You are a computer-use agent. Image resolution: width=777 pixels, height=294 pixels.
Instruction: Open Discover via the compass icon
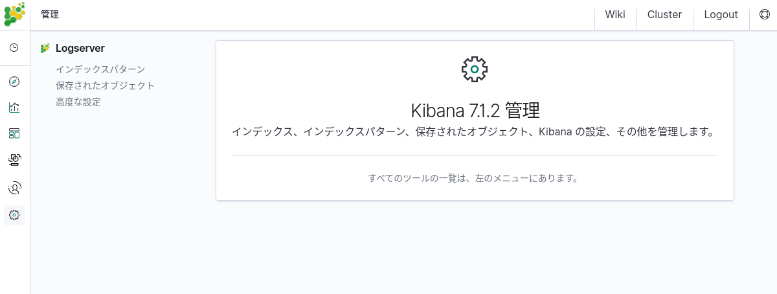click(x=14, y=82)
